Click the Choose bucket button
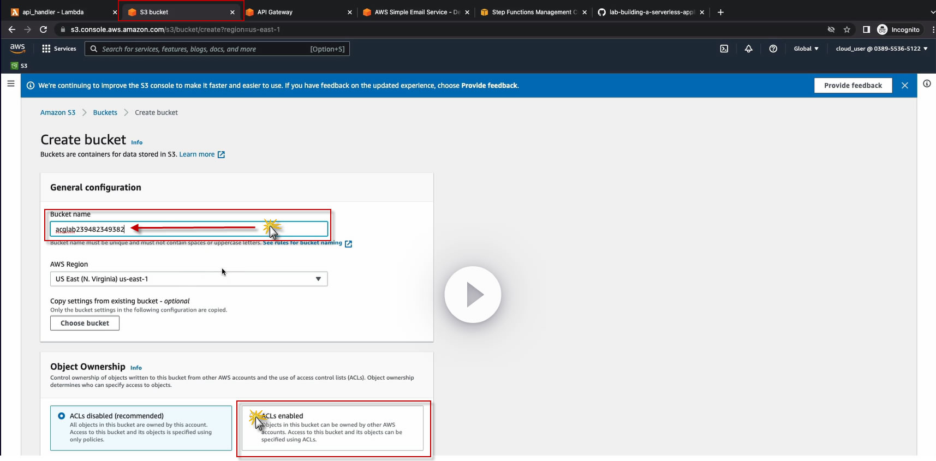Image resolution: width=936 pixels, height=461 pixels. pyautogui.click(x=85, y=323)
